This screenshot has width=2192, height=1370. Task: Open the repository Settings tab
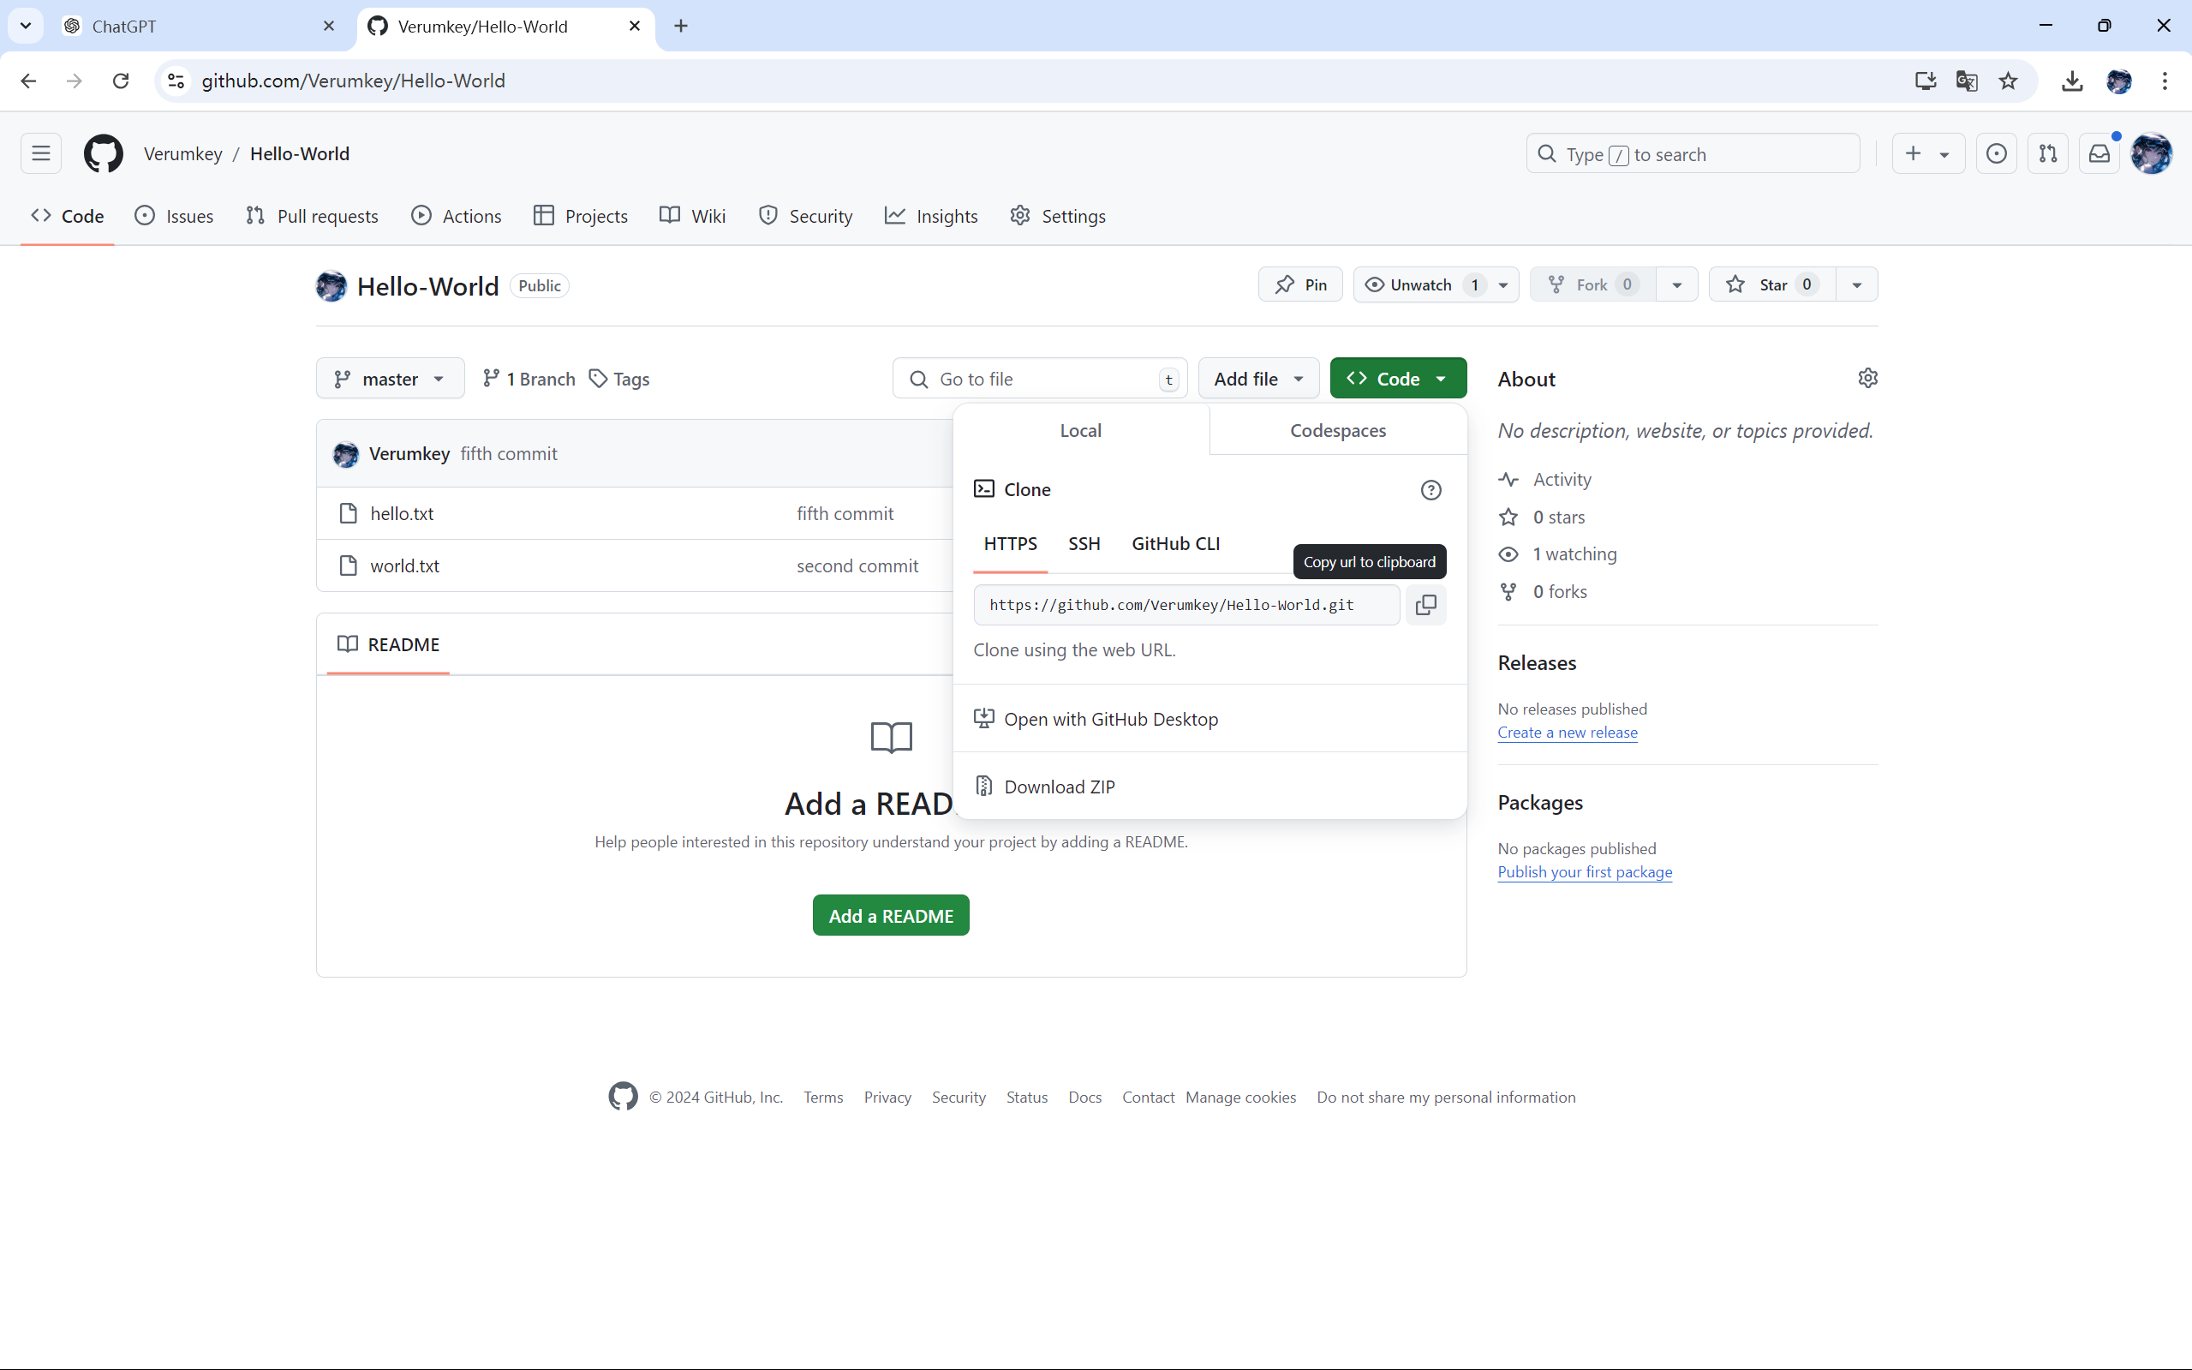point(1058,216)
